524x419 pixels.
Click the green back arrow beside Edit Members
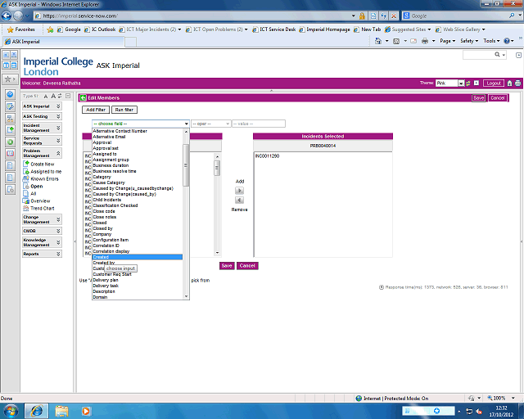coord(83,97)
